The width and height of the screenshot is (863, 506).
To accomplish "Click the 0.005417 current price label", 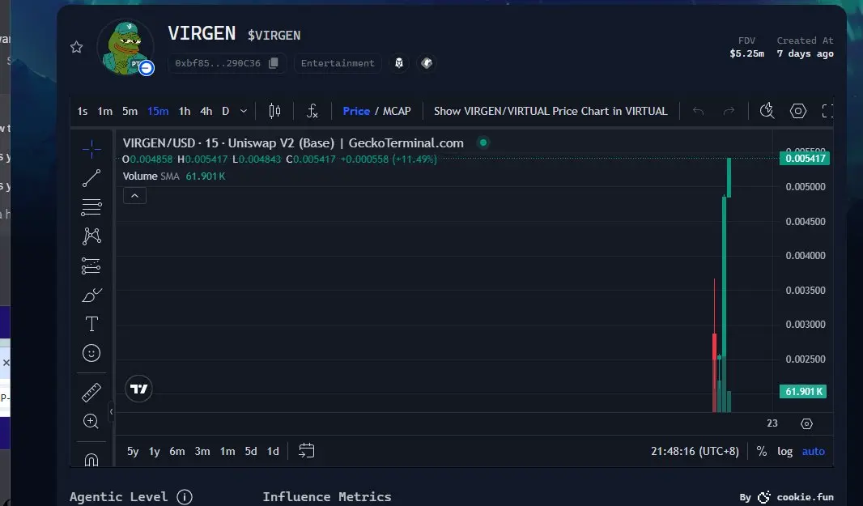I will [805, 159].
